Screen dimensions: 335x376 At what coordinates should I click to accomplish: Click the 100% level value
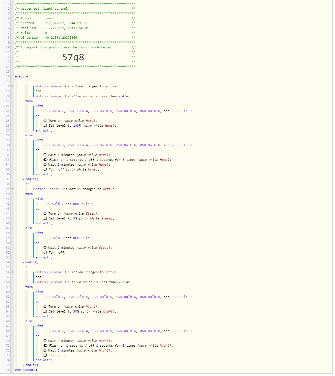pyautogui.click(x=77, y=126)
